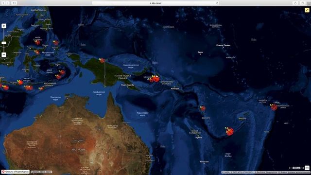Expand the map to fullscreen
Image resolution: width=311 pixels, height=175 pixels.
pos(307,10)
